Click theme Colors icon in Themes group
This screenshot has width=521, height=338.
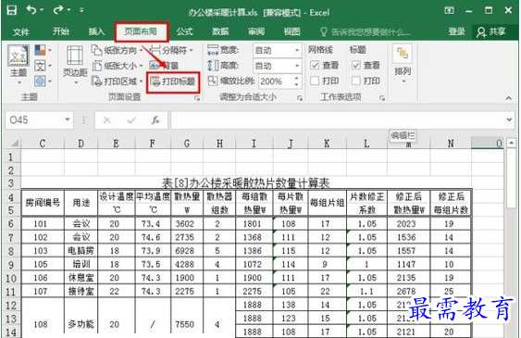[40, 50]
